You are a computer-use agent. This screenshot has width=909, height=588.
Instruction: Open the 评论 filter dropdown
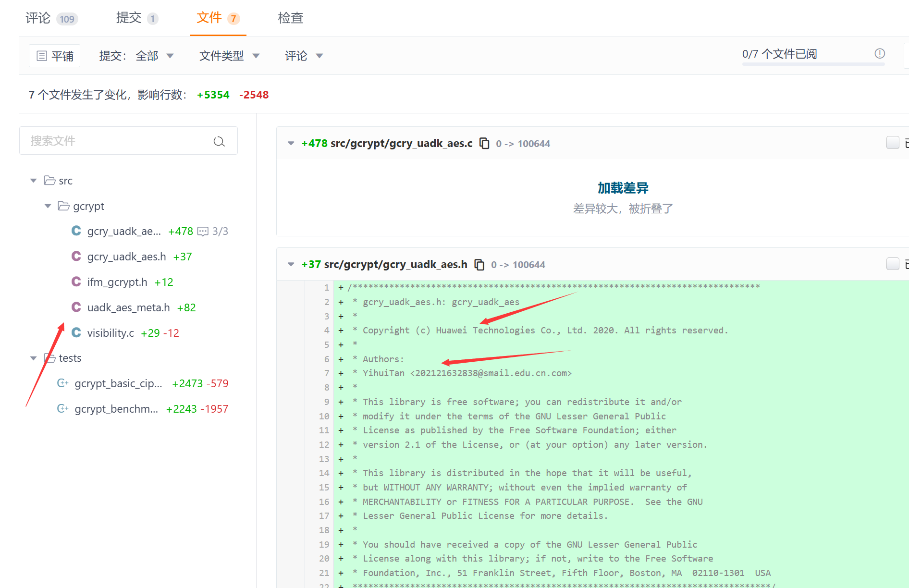click(304, 56)
